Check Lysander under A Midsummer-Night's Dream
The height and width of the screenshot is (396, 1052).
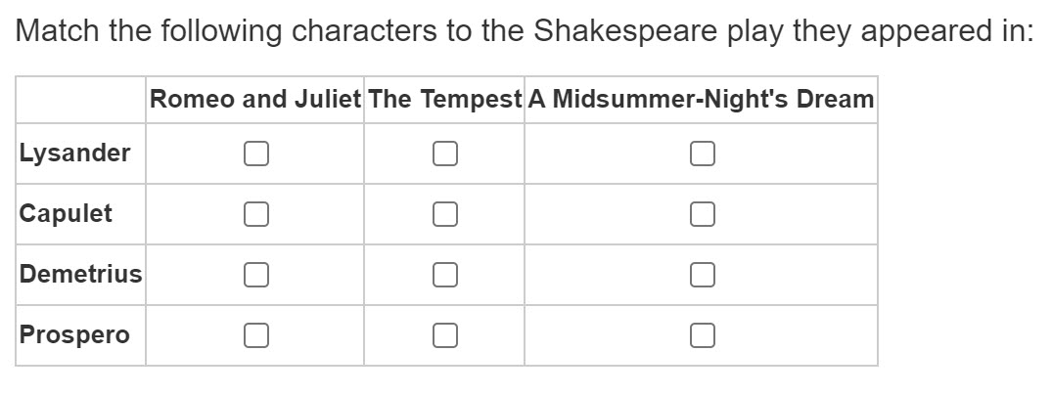pos(701,154)
